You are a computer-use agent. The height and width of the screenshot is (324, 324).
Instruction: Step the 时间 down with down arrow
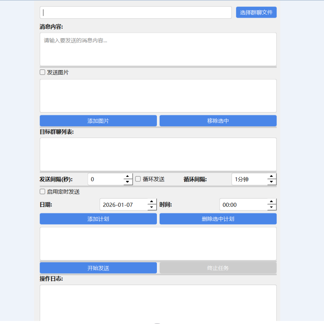tap(272, 207)
